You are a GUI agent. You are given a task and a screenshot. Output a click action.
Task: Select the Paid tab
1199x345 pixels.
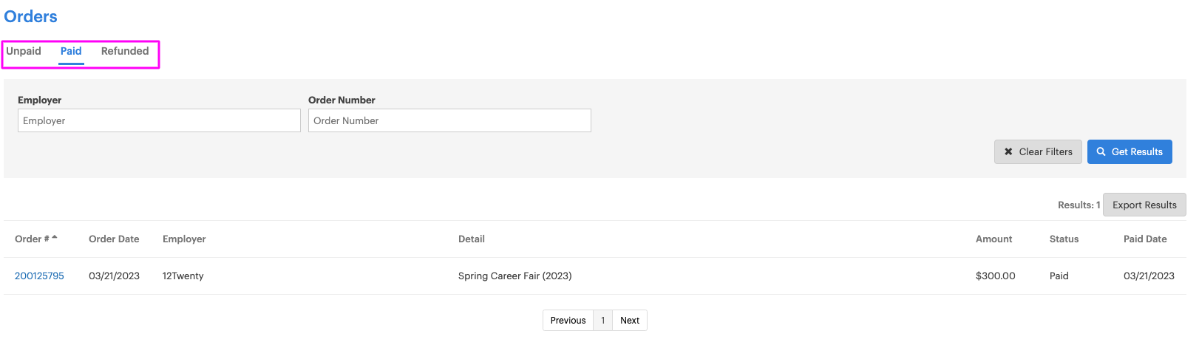click(71, 51)
